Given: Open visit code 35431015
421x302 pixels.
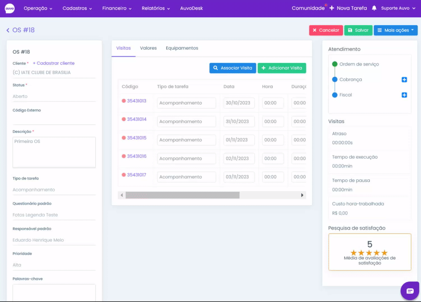Looking at the screenshot, I should tap(137, 138).
